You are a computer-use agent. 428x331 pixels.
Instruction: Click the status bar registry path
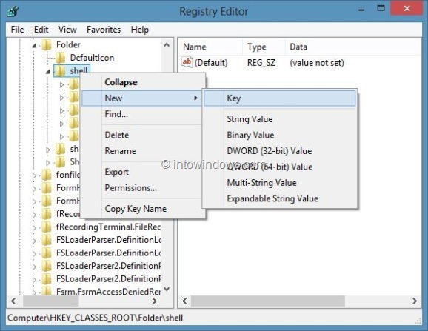pos(95,318)
